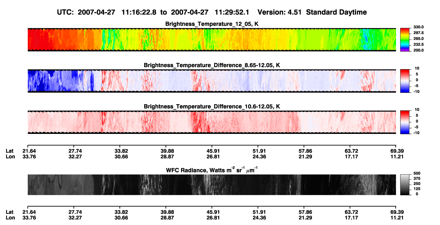This screenshot has height=225, width=440.
Task: Click longitude 26.81 under the WFC Radiance panel
Action: 212,218
